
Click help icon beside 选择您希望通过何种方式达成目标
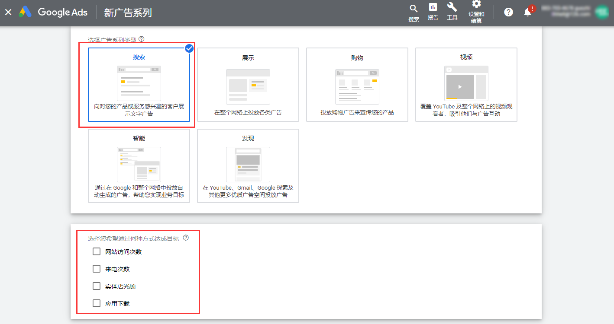click(x=186, y=238)
